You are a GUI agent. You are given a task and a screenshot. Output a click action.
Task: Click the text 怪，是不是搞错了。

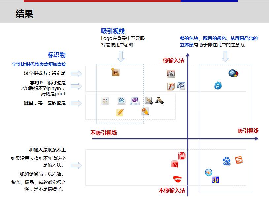(45, 189)
